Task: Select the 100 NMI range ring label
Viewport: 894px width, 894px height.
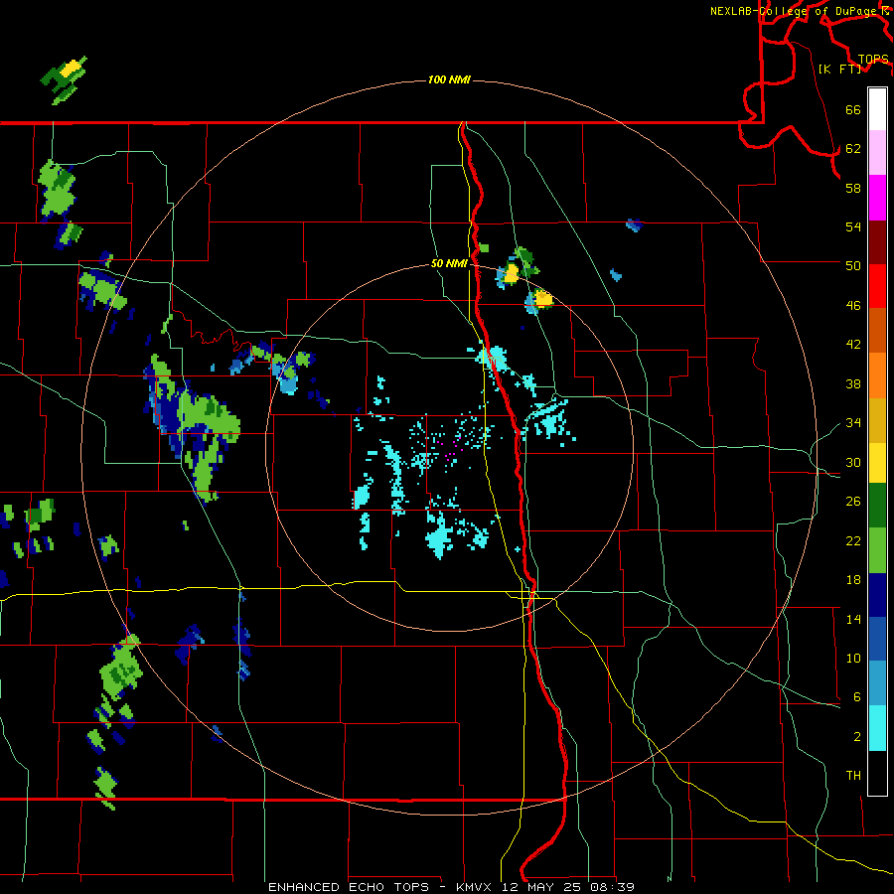Action: click(449, 79)
